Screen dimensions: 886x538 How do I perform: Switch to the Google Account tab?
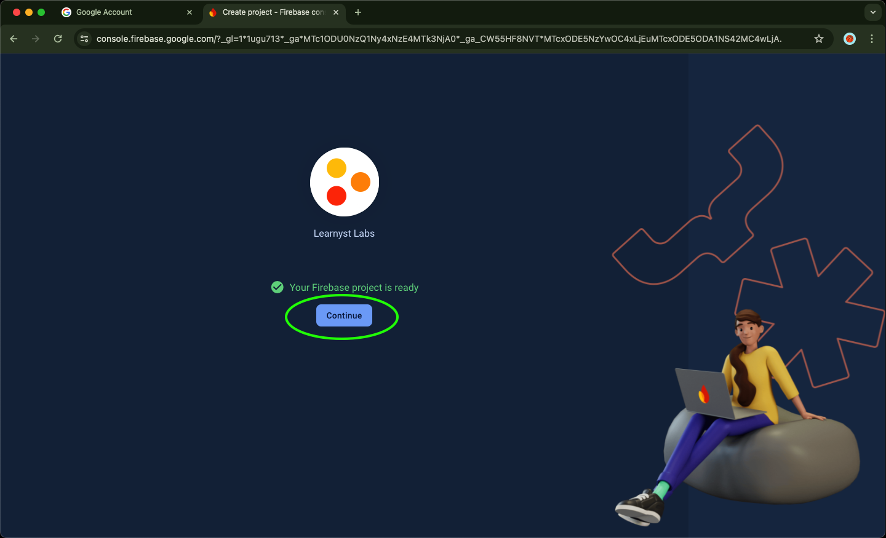click(x=114, y=12)
